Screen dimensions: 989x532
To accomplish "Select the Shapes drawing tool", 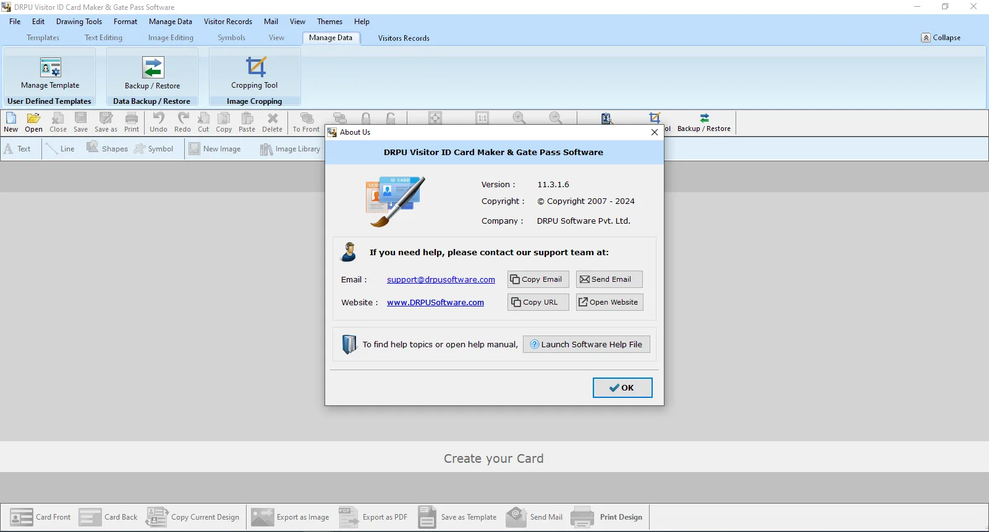I will (107, 149).
